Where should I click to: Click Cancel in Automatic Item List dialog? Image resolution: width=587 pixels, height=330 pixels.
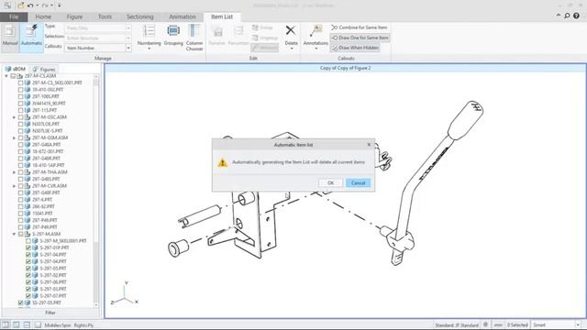359,183
